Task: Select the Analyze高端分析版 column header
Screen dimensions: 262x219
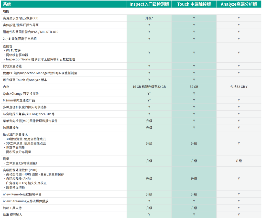Action: pos(239,4)
